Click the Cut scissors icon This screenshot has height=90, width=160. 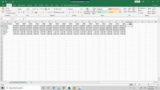[6, 8]
